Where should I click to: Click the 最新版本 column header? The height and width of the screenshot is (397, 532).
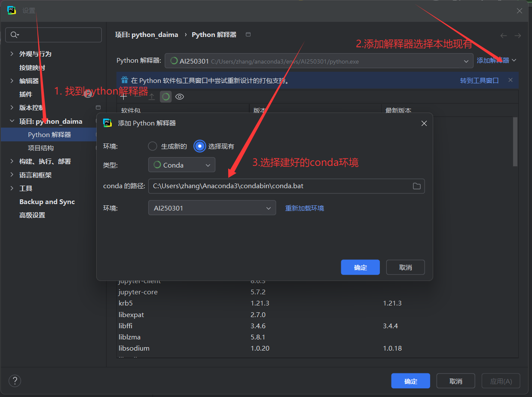(398, 110)
